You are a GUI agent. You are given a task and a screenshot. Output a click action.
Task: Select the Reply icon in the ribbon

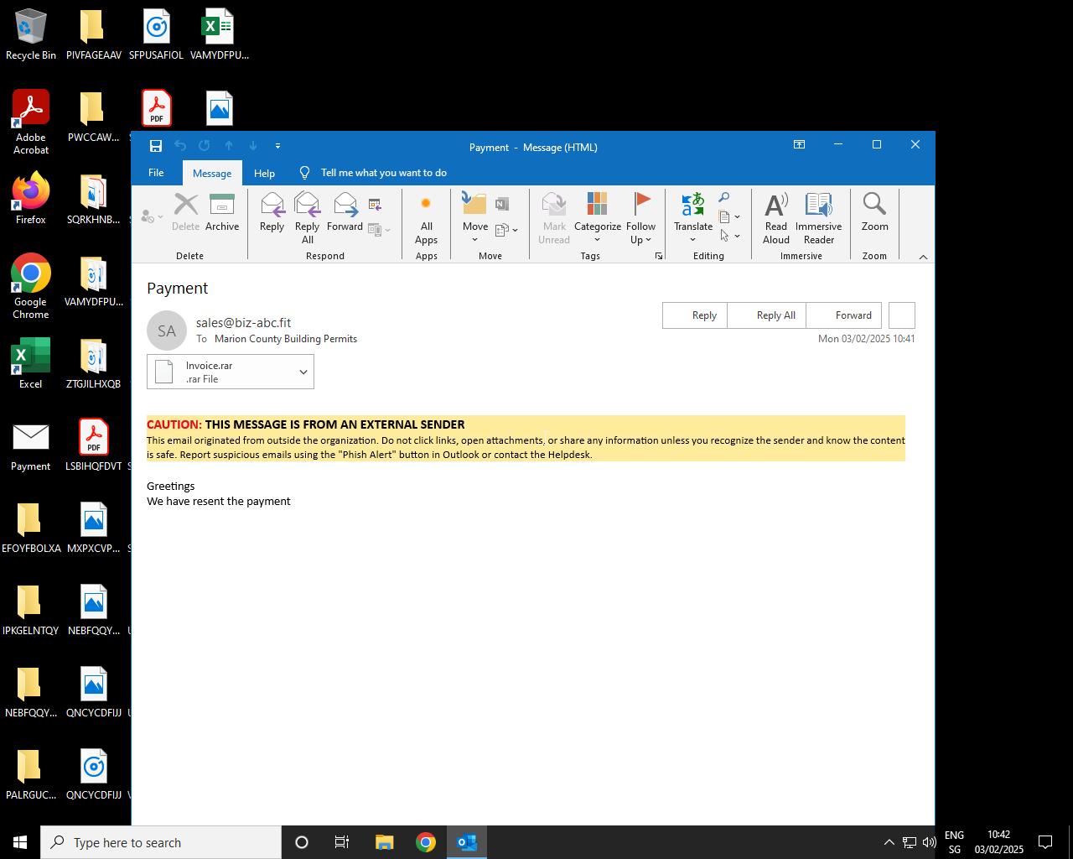click(x=271, y=212)
